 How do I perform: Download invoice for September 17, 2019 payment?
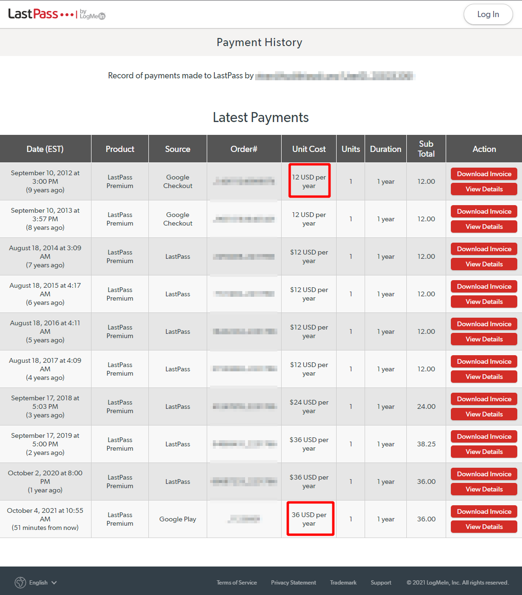[x=484, y=436]
